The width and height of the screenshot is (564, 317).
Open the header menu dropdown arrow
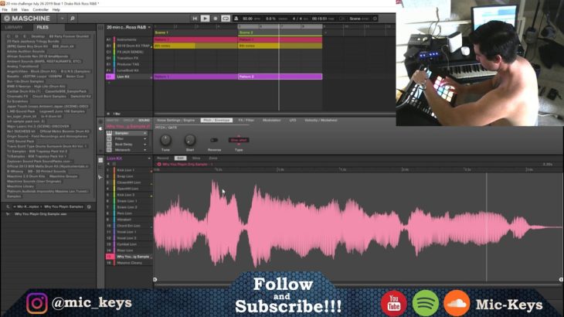click(x=62, y=19)
